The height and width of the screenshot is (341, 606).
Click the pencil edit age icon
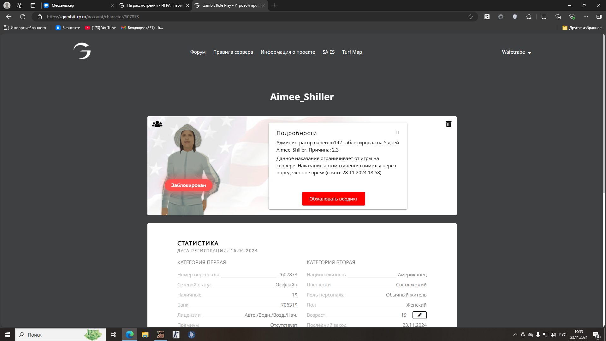tap(419, 315)
